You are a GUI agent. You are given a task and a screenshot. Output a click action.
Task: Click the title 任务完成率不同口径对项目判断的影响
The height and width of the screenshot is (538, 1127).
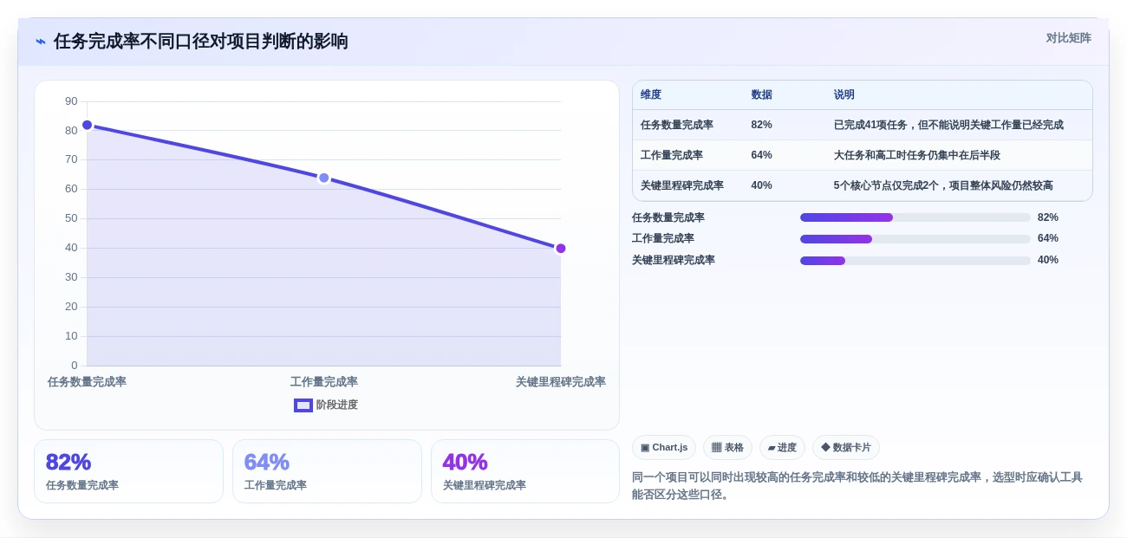(x=201, y=42)
